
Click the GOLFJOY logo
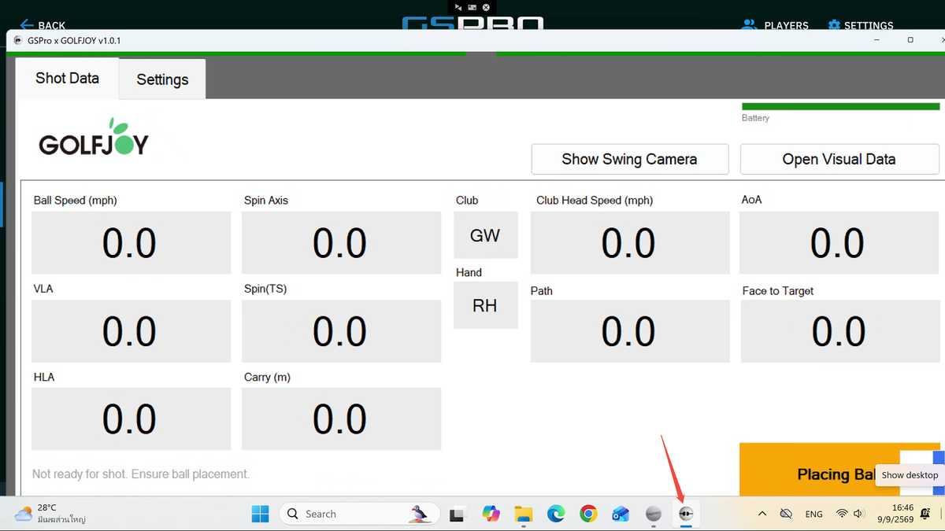[94, 138]
